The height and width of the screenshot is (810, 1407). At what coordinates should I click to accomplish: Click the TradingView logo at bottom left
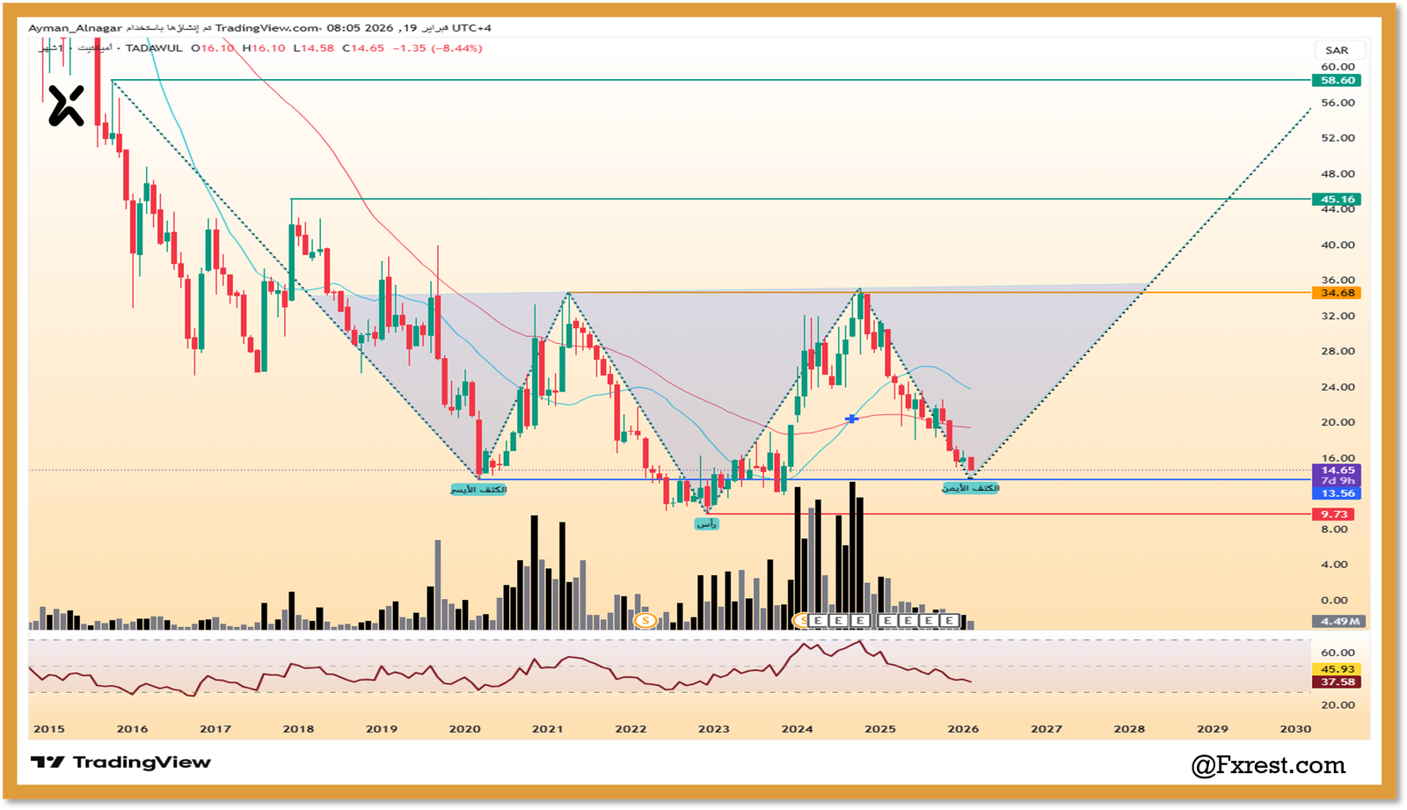click(120, 763)
